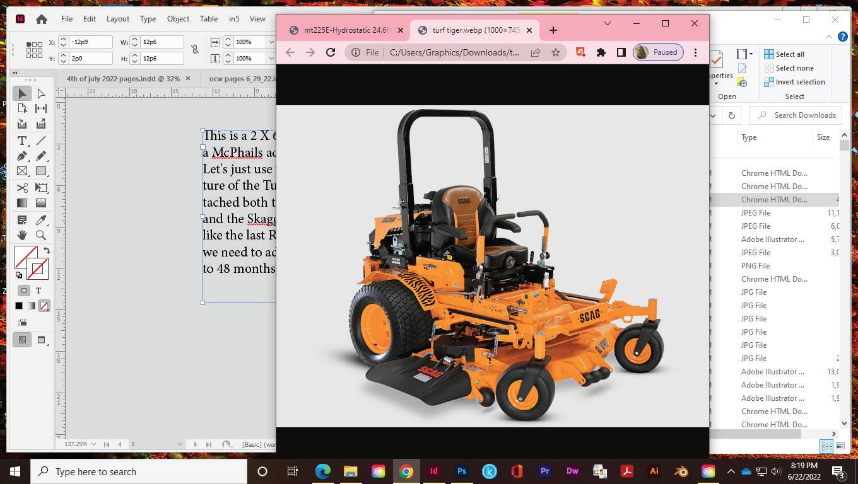Open the page number dropdown in status bar

[180, 444]
